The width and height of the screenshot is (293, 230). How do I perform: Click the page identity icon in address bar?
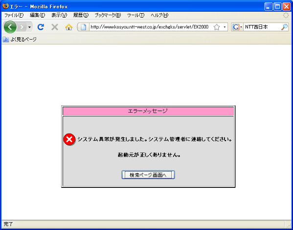pyautogui.click(x=83, y=27)
